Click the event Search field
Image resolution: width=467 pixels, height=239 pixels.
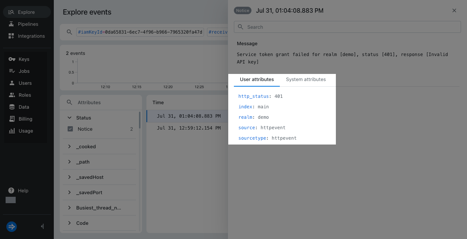pos(347,27)
